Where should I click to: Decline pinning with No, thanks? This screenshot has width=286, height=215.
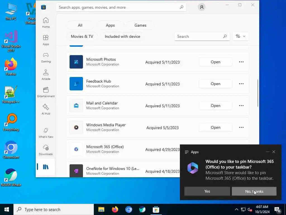pos(254,191)
